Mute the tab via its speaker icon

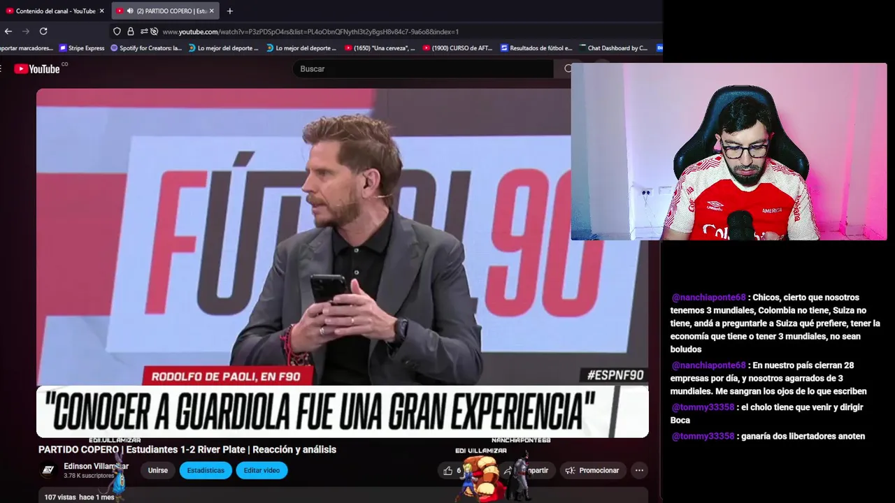click(130, 10)
